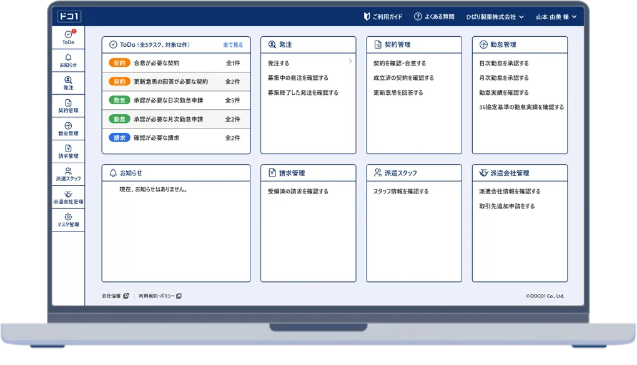Open 会社情報 footer link
Image resolution: width=637 pixels, height=365 pixels.
115,296
